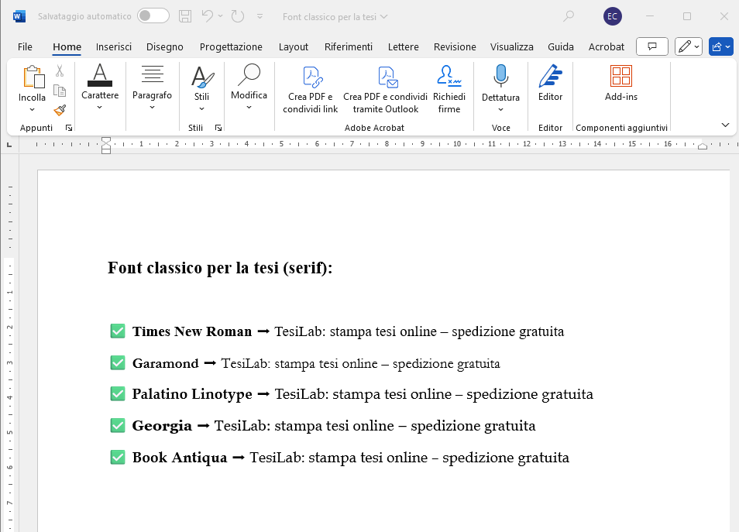Collapse the ribbon using the chevron
The image size is (739, 532).
coord(725,125)
